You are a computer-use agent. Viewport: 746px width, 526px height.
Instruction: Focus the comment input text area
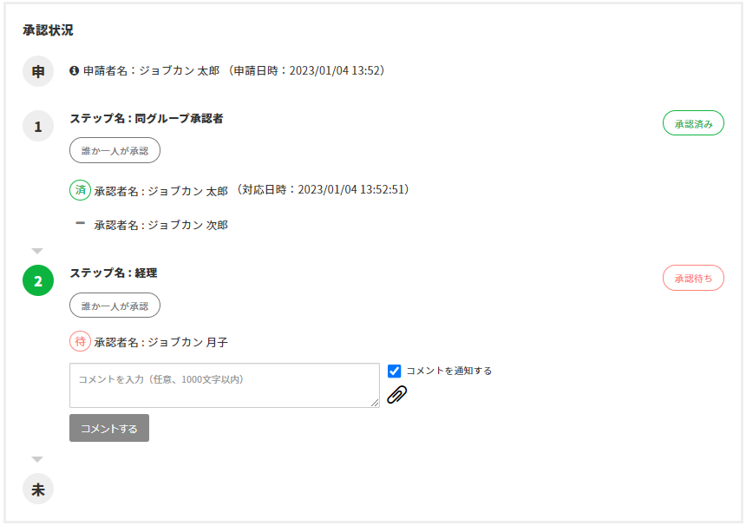coord(224,385)
